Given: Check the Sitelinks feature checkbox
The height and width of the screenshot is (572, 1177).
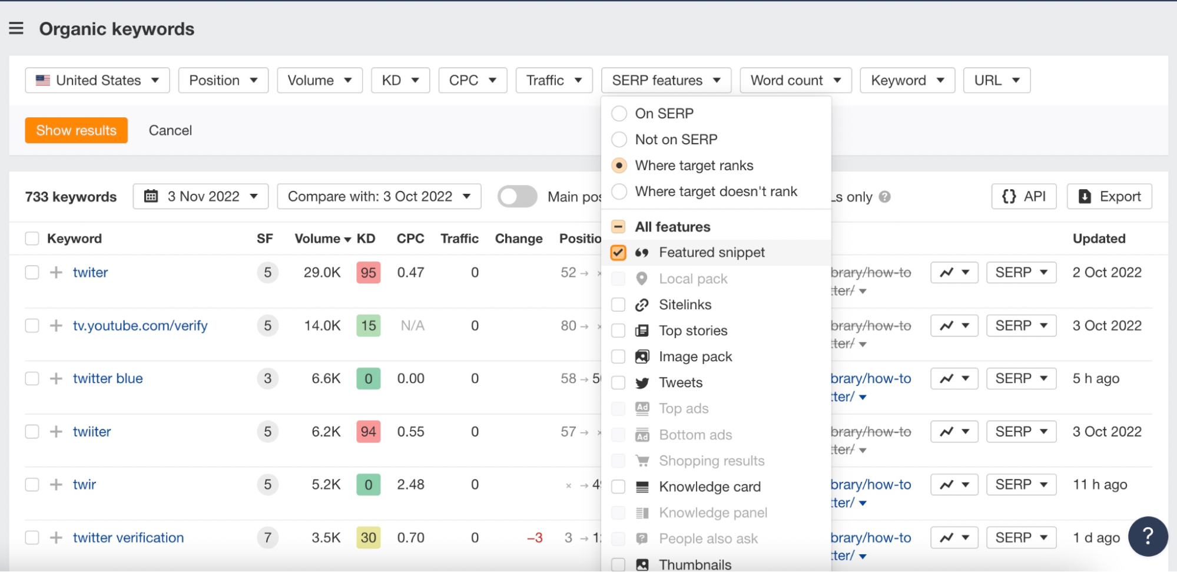Looking at the screenshot, I should 618,305.
